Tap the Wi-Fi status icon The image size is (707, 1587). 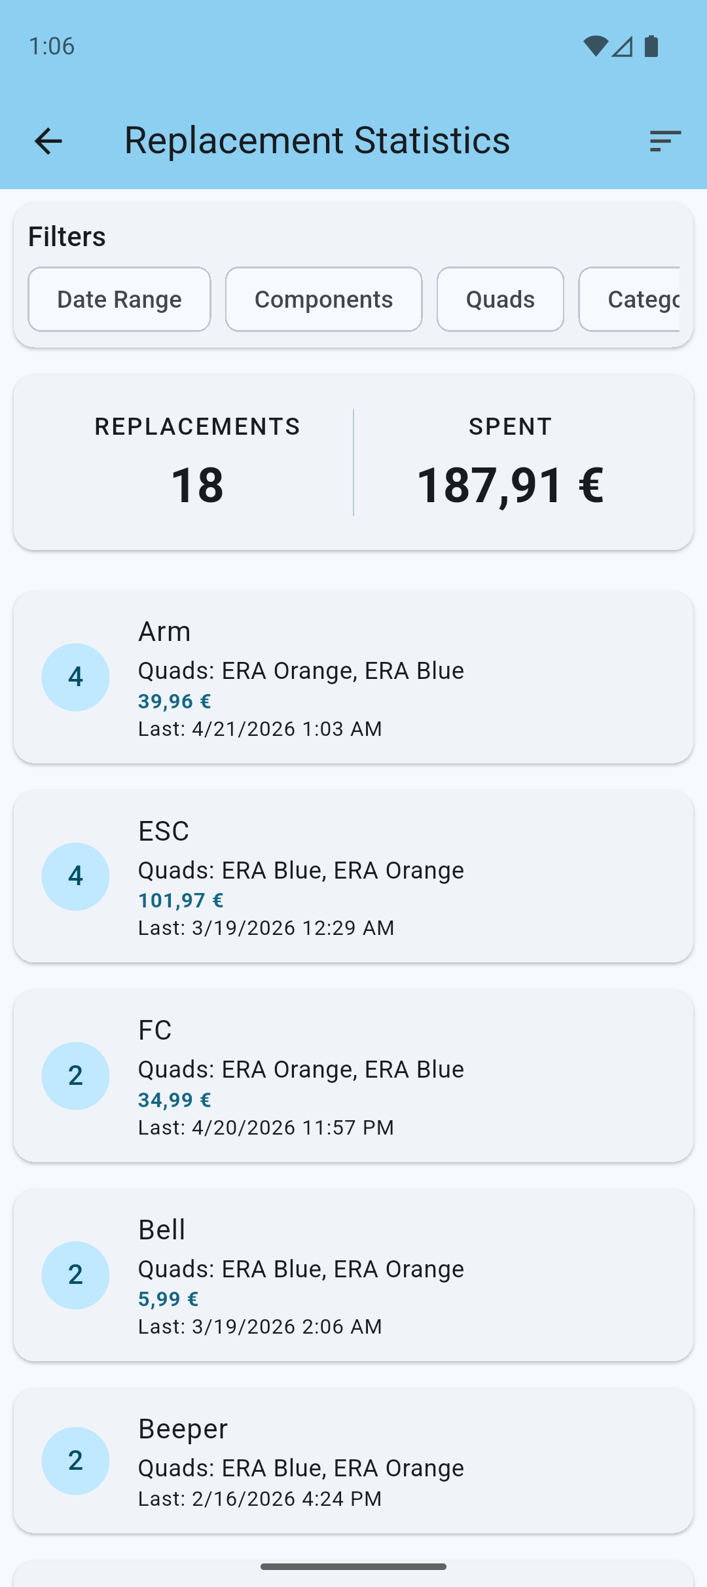pos(594,46)
